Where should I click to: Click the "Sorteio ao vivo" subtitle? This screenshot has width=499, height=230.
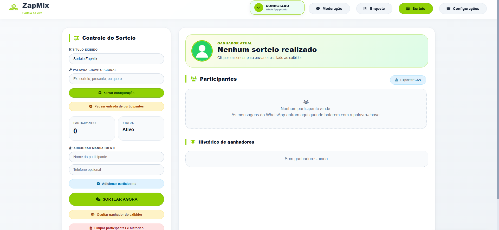(x=32, y=13)
